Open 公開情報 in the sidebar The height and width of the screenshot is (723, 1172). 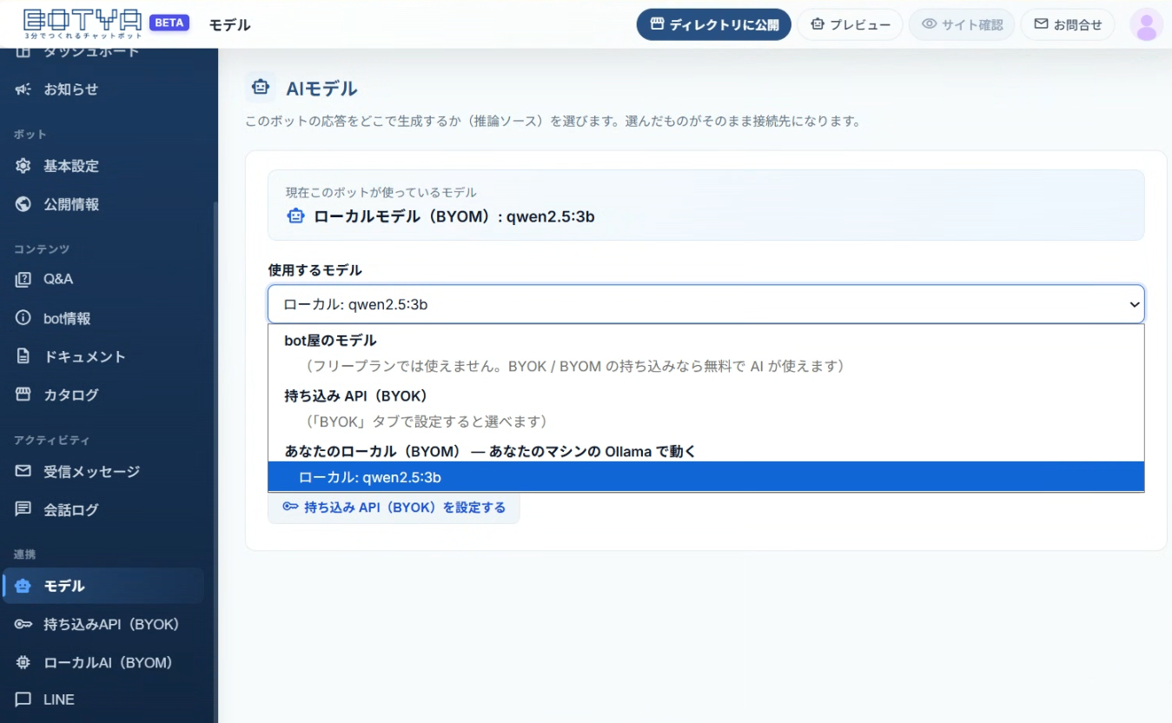[103, 204]
